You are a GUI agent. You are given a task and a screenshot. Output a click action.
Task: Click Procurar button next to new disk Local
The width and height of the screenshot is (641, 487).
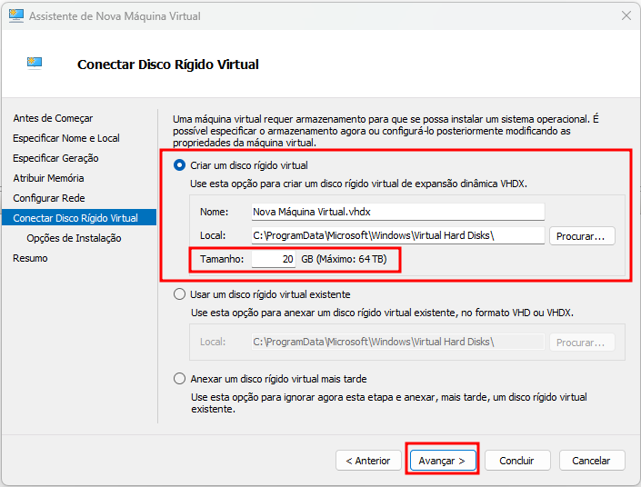click(x=582, y=235)
